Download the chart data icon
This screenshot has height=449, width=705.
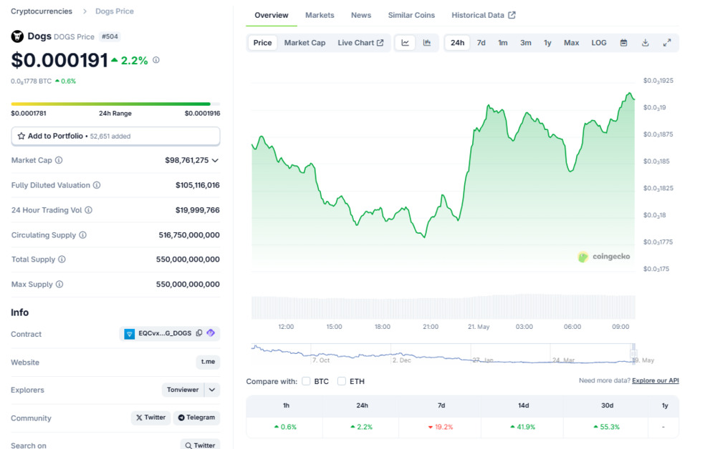pyautogui.click(x=646, y=43)
